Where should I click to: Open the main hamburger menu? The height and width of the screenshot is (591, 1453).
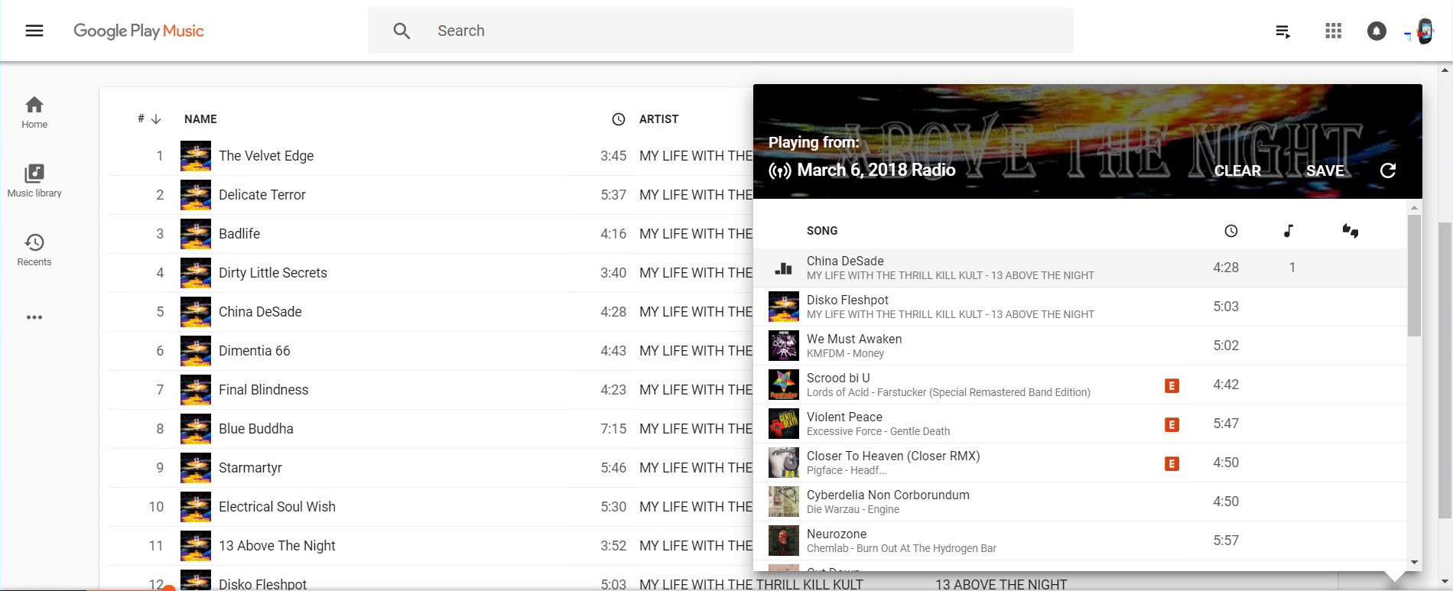[x=34, y=31]
